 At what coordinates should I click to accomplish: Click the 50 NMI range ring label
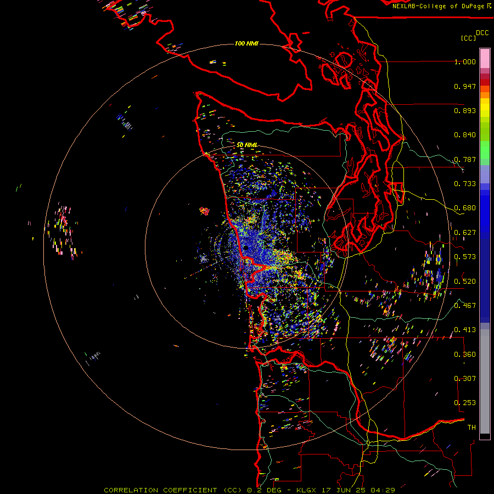coord(247,145)
